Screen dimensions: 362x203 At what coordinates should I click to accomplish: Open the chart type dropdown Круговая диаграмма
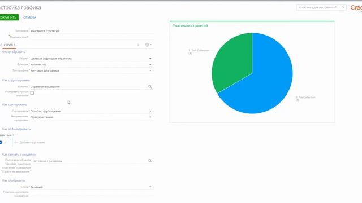[x=150, y=70]
